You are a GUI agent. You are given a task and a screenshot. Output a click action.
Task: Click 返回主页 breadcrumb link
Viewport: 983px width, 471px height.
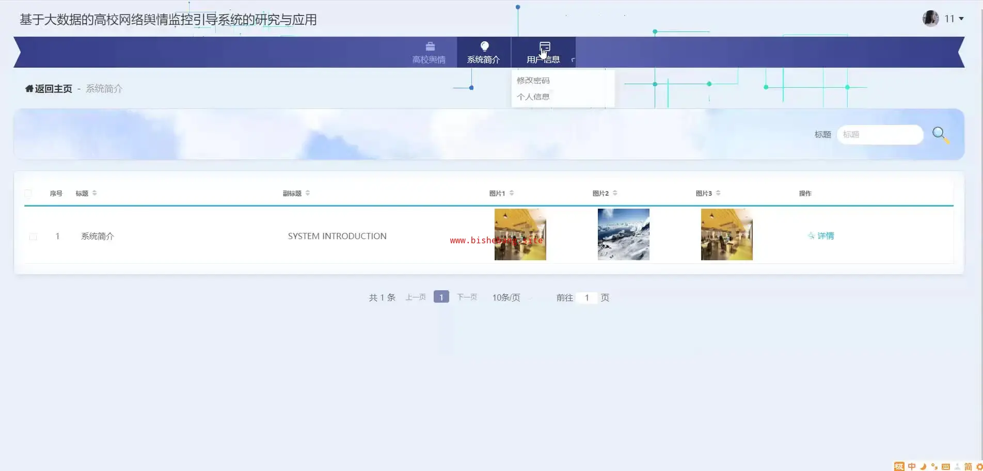click(x=53, y=89)
